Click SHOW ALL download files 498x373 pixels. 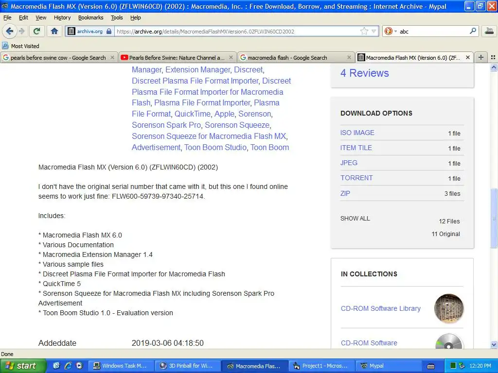(x=355, y=219)
